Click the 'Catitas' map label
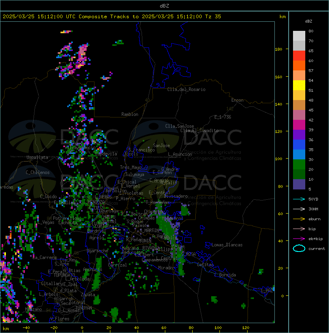This screenshot has height=333, width=329. pyautogui.click(x=205, y=265)
